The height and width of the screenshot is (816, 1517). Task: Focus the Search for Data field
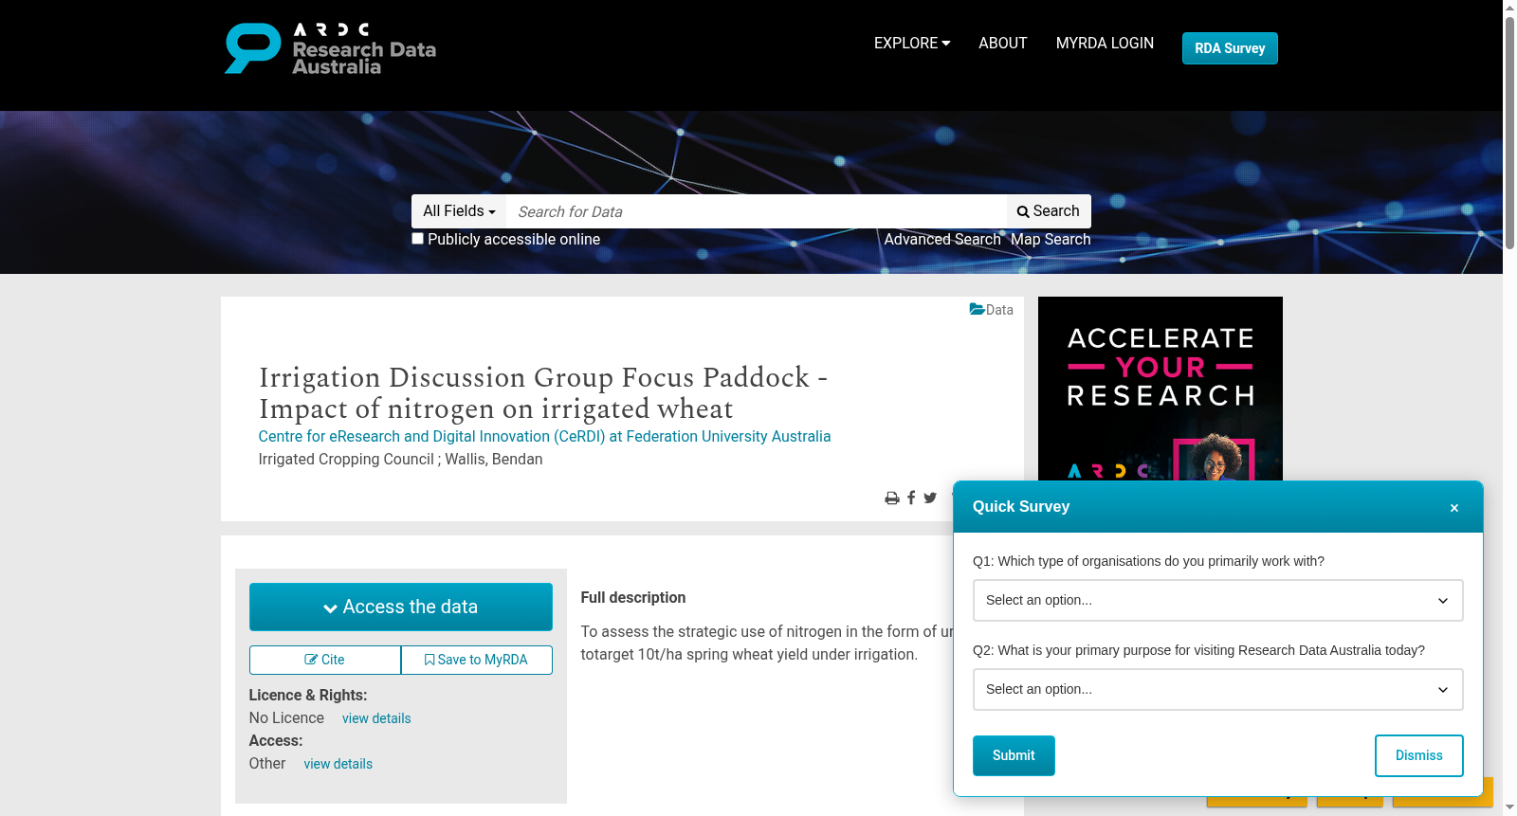756,211
